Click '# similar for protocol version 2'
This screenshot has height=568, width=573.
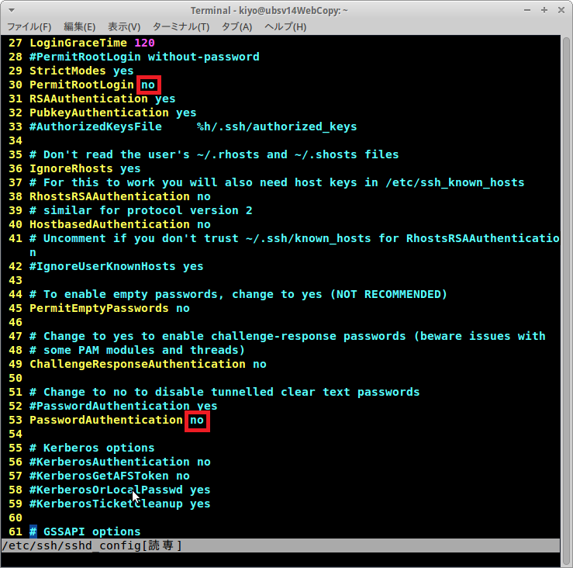(x=140, y=210)
